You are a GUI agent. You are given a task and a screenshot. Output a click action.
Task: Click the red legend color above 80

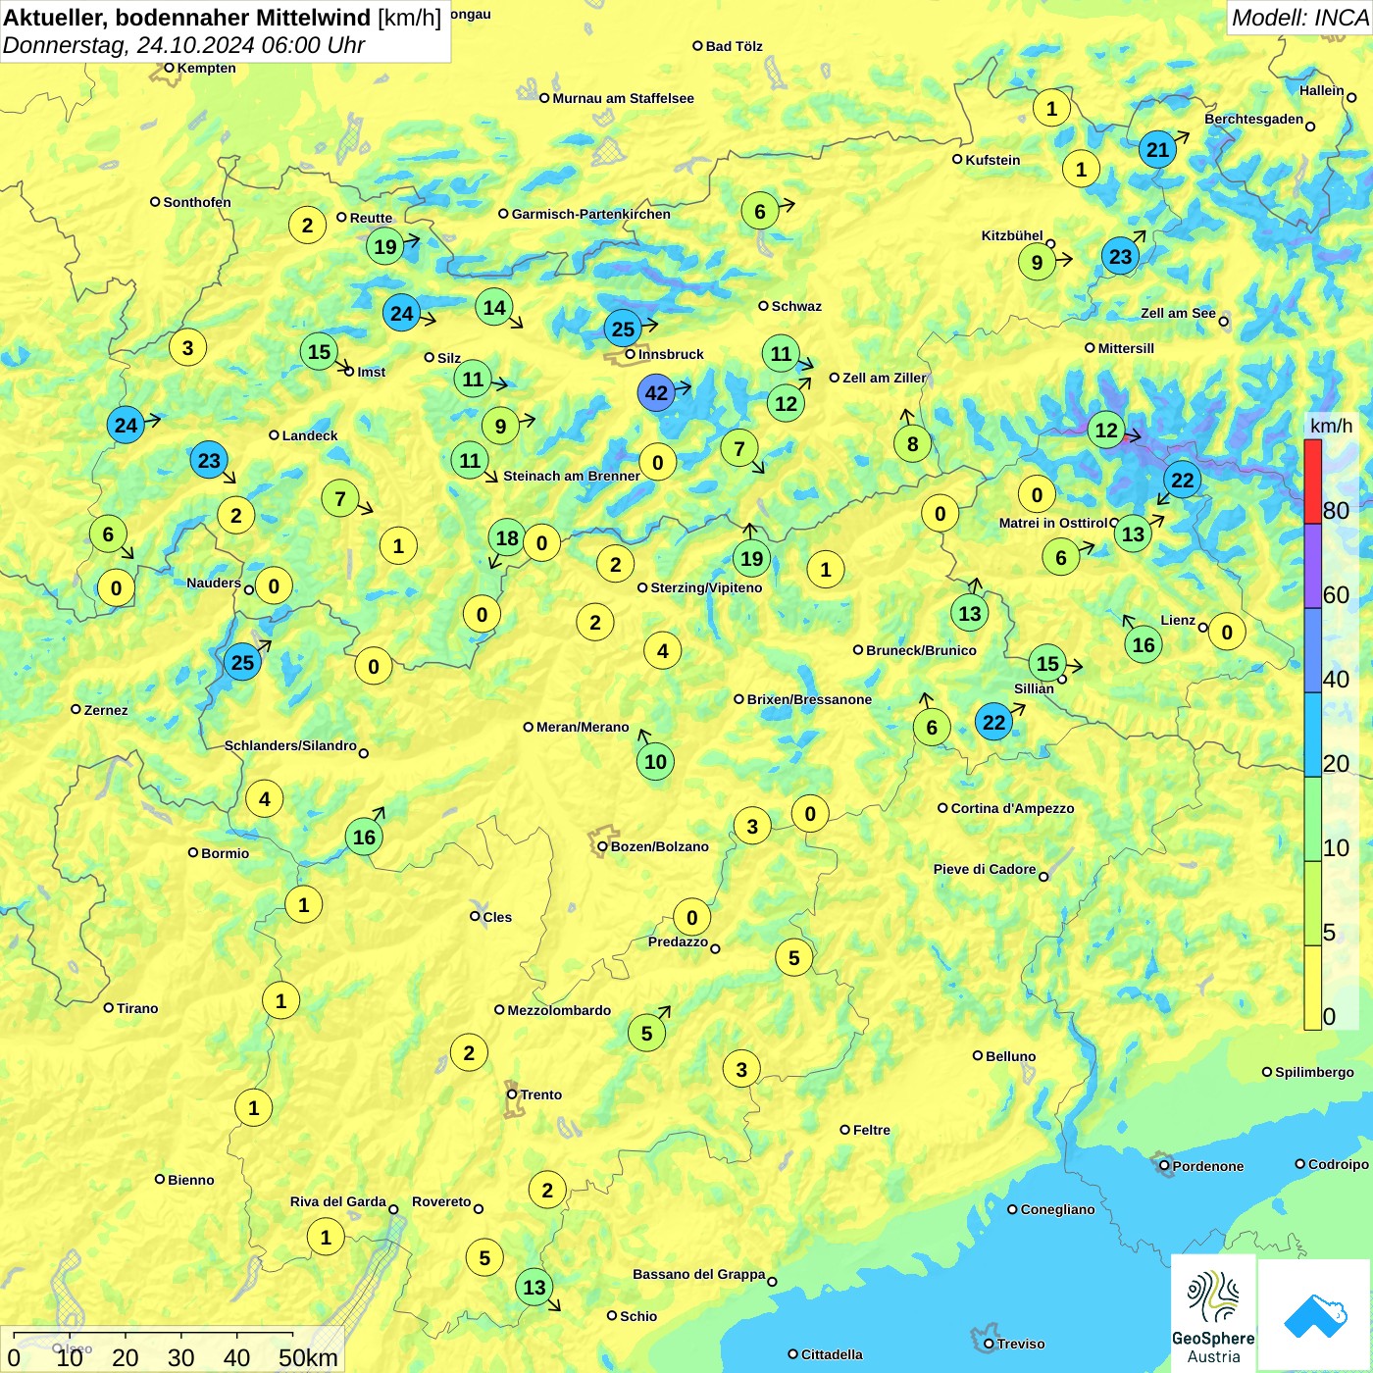1312,481
